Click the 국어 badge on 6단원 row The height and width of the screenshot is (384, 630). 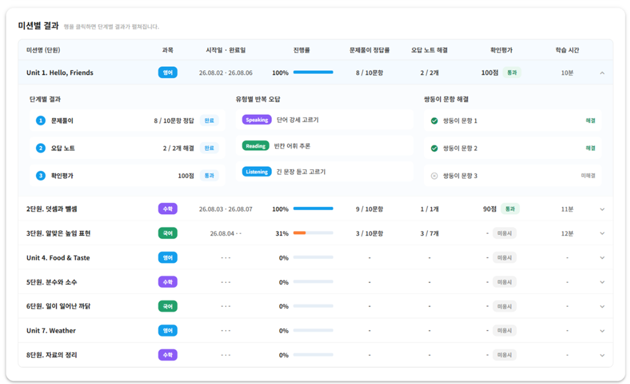click(168, 306)
